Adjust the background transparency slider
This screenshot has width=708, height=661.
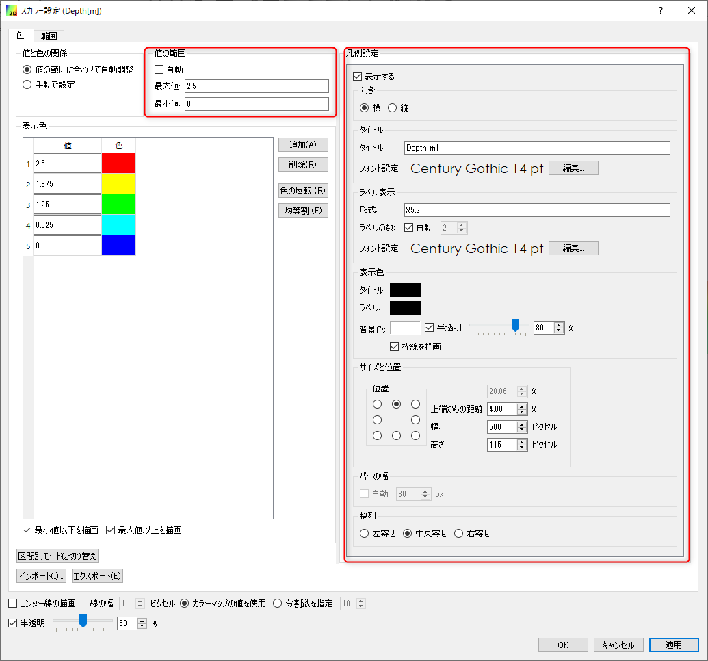[x=516, y=326]
